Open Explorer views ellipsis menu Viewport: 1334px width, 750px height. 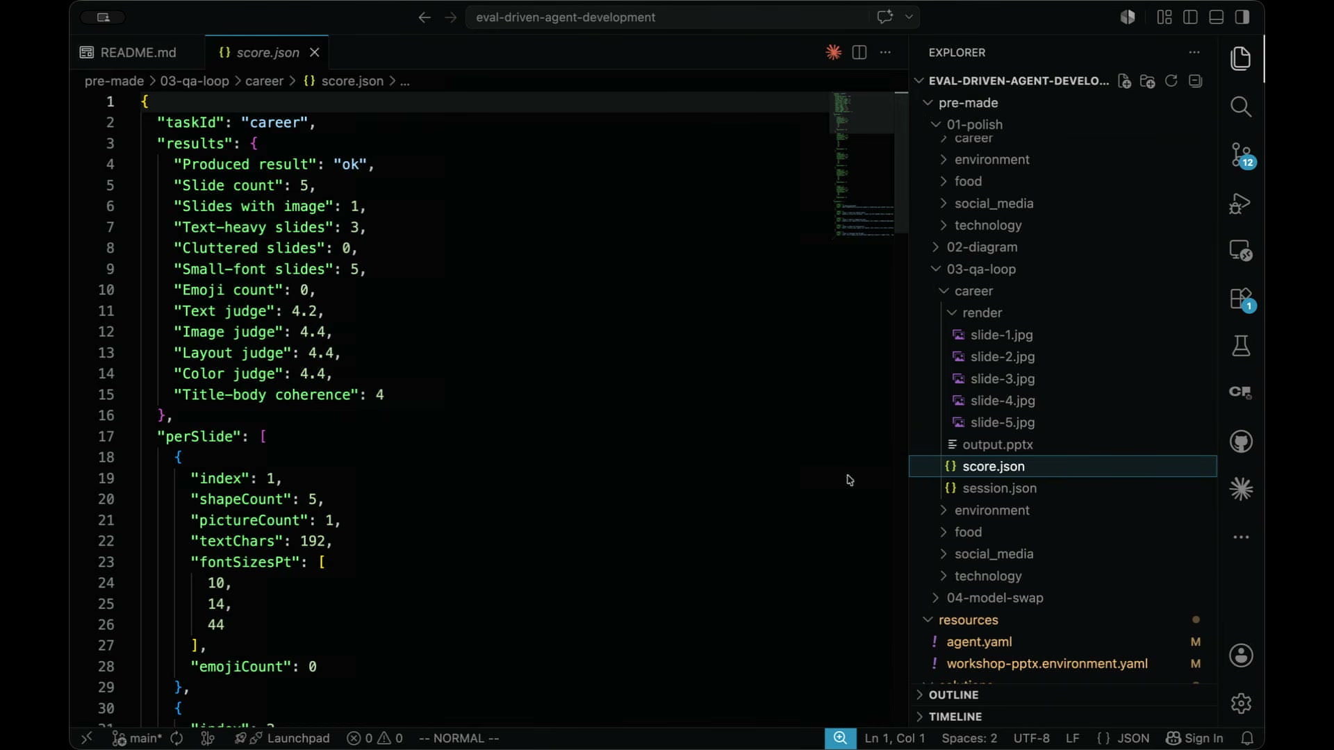(x=1194, y=53)
